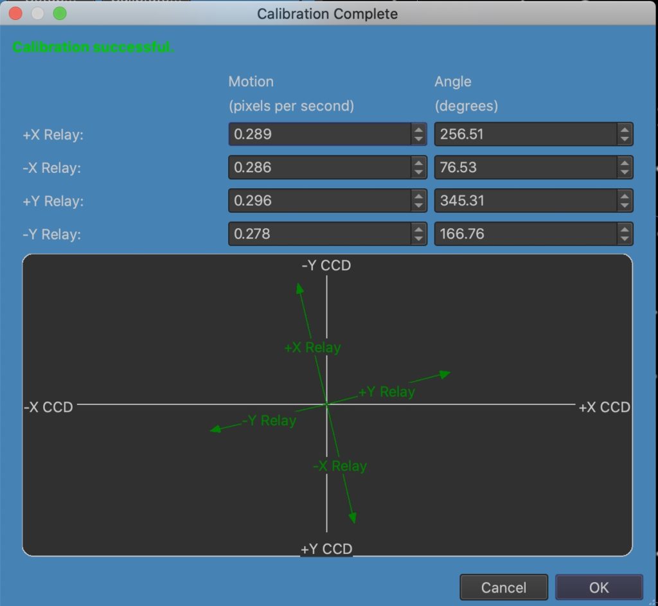This screenshot has width=658, height=606.
Task: Decrease -X Relay motion value
Action: pyautogui.click(x=418, y=172)
